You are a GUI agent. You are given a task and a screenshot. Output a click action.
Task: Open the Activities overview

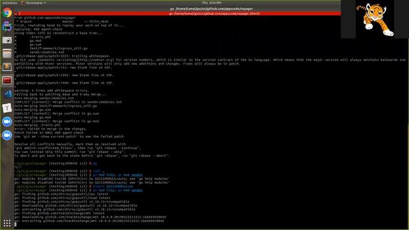click(x=10, y=3)
